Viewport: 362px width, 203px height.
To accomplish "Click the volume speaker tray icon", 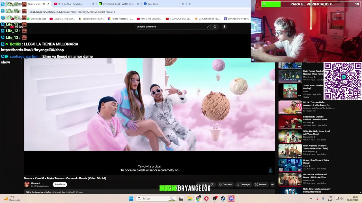I will 342,198.
